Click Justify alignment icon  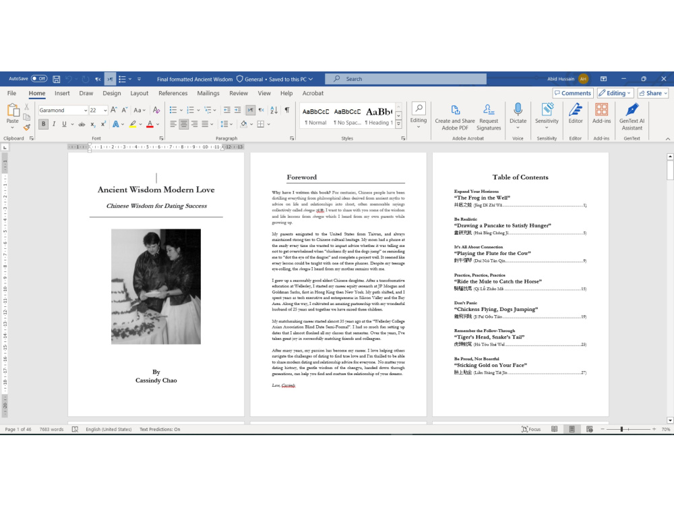[205, 124]
